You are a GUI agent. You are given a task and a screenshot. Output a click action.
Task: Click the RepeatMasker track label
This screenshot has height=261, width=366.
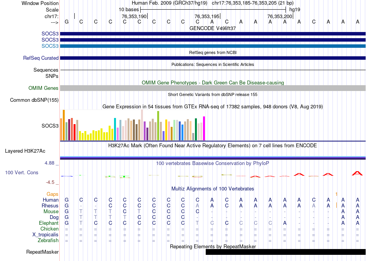point(42,252)
